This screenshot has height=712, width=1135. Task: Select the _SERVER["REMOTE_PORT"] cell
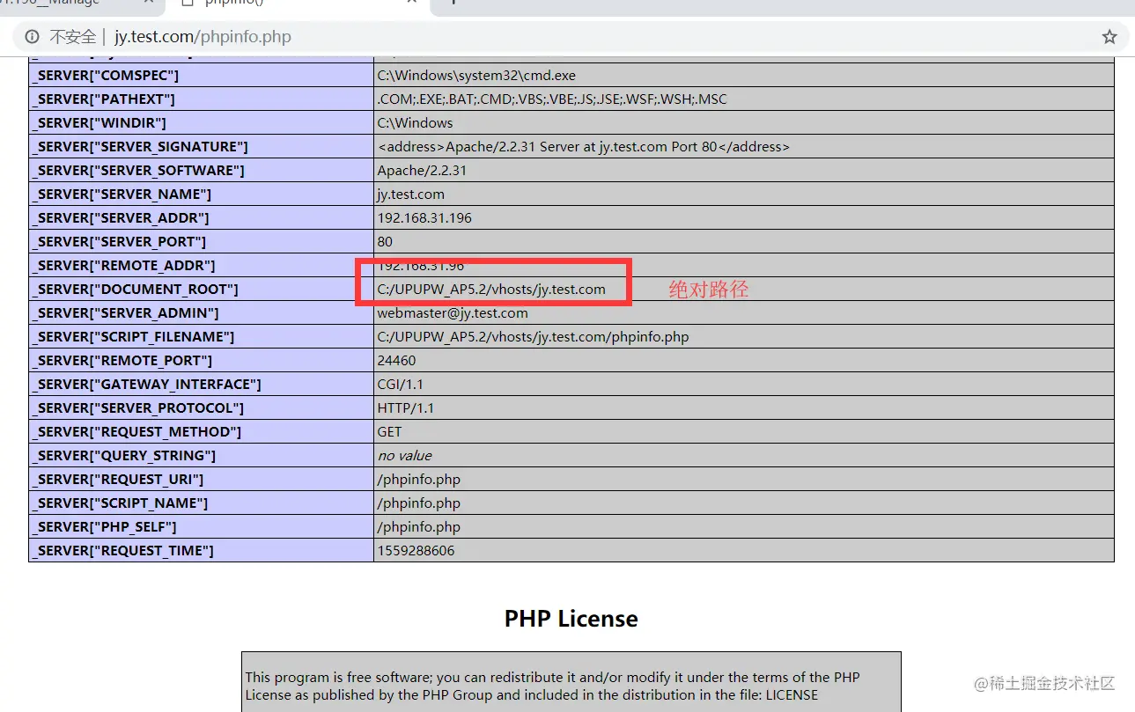[x=202, y=361]
